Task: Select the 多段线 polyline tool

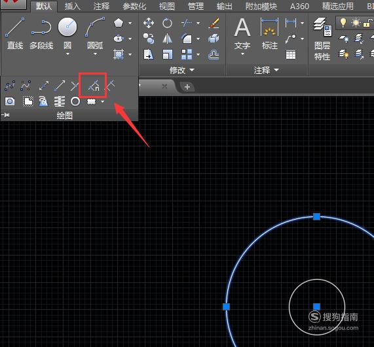Action: pos(41,33)
